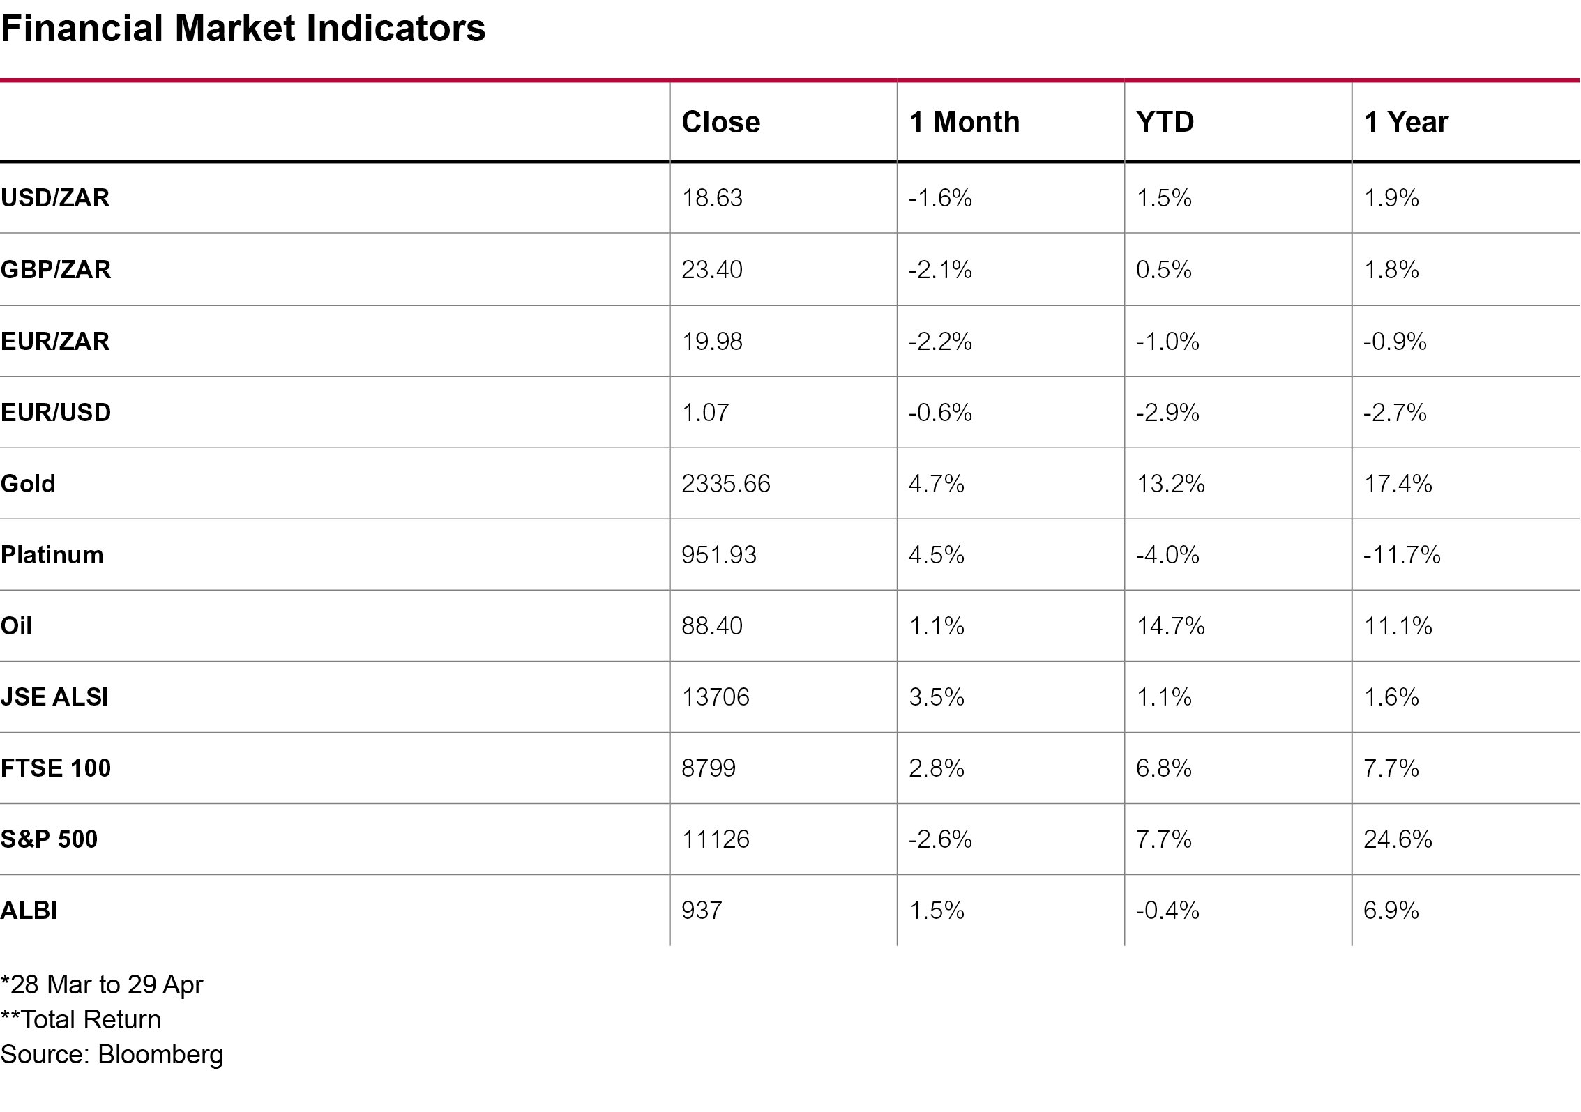Screen dimensions: 1581x1112
Task: Click the Close column header
Action: 720,122
